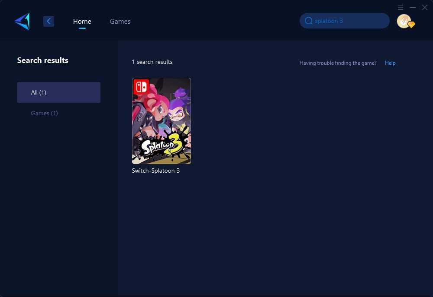Image resolution: width=433 pixels, height=297 pixels.
Task: Click the GearUP arrow logo icon
Action: [x=22, y=21]
